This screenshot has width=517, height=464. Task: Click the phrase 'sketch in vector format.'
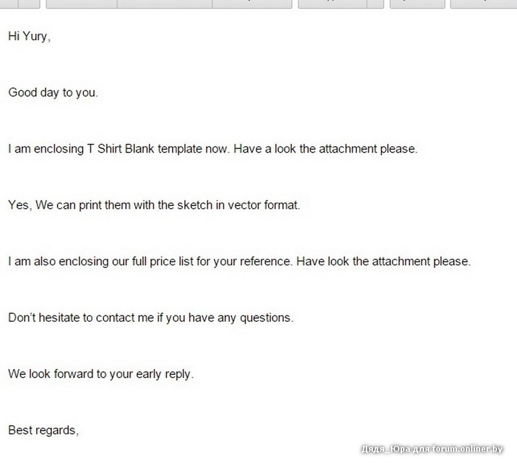(246, 206)
